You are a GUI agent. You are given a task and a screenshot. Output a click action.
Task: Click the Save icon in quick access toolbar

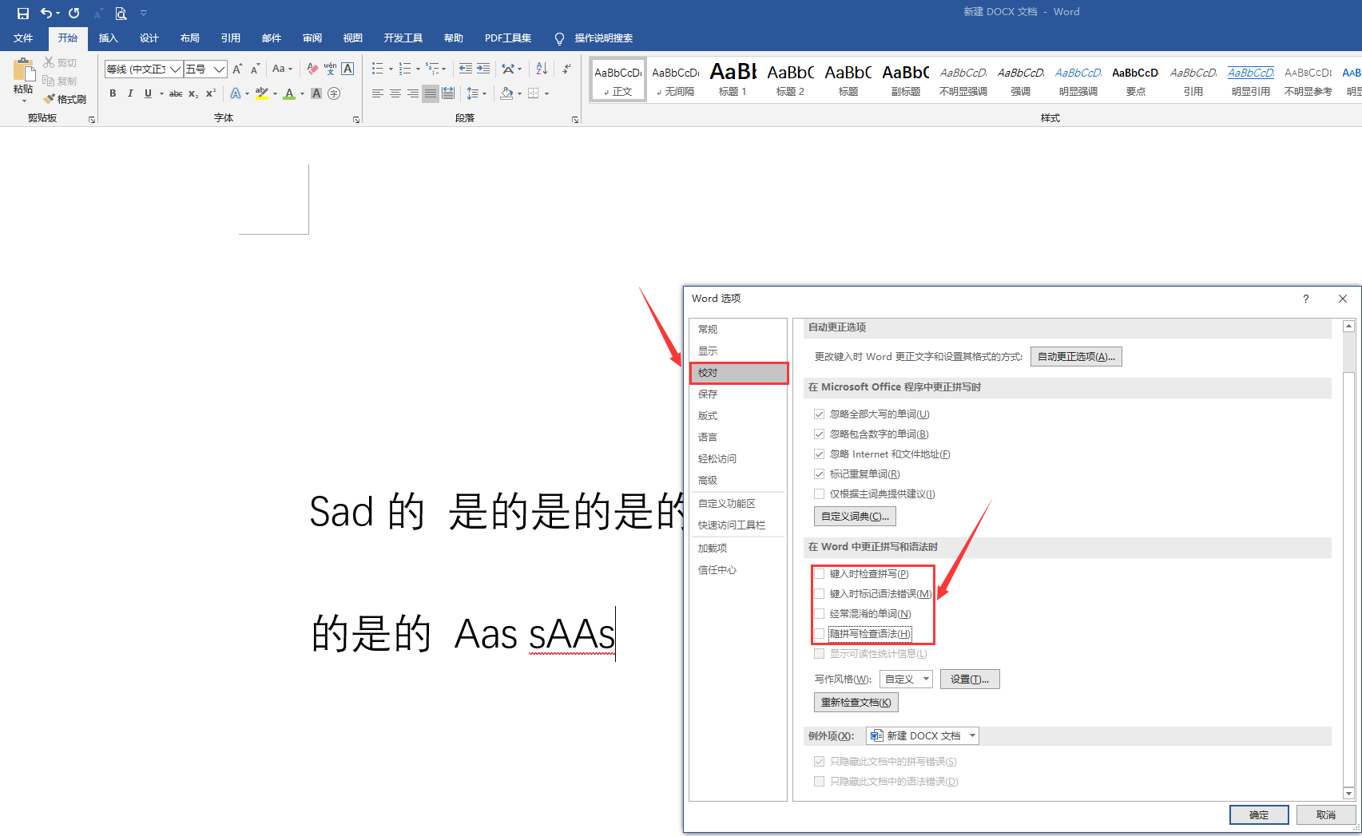point(23,13)
